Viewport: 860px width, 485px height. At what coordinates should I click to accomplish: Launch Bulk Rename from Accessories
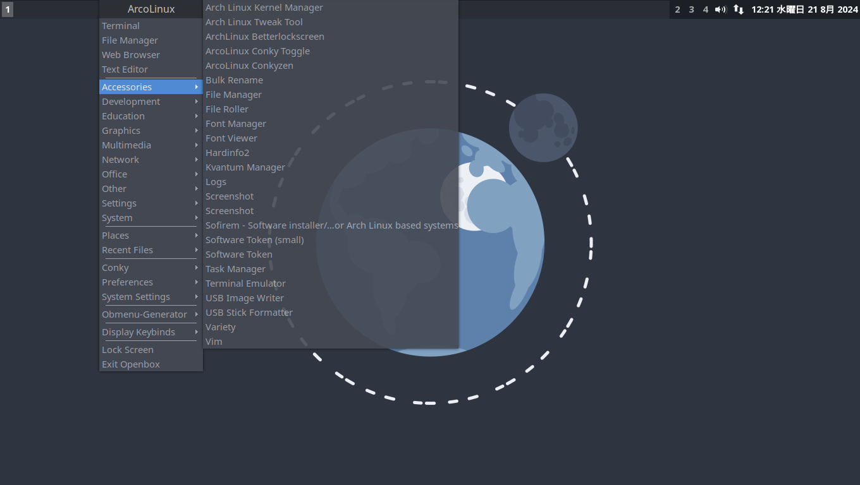(x=331, y=80)
